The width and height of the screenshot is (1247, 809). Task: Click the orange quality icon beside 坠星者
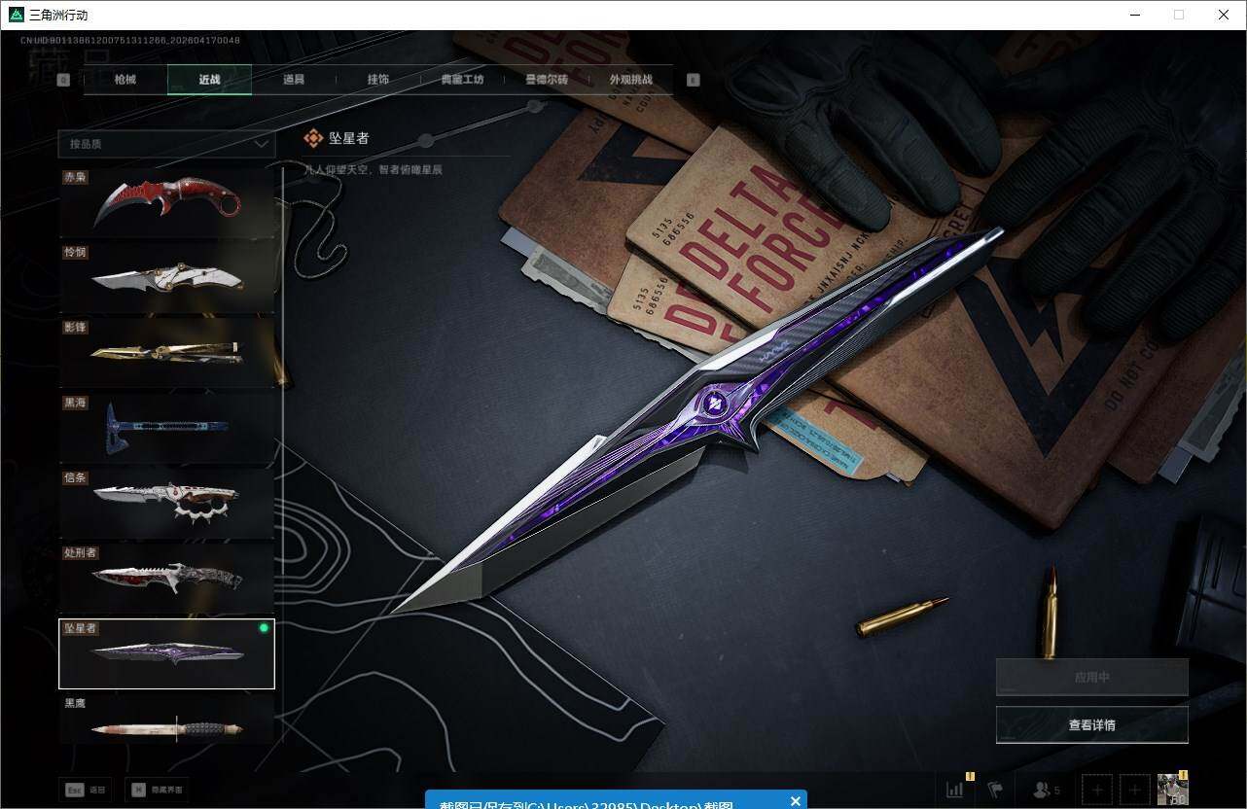click(x=313, y=139)
